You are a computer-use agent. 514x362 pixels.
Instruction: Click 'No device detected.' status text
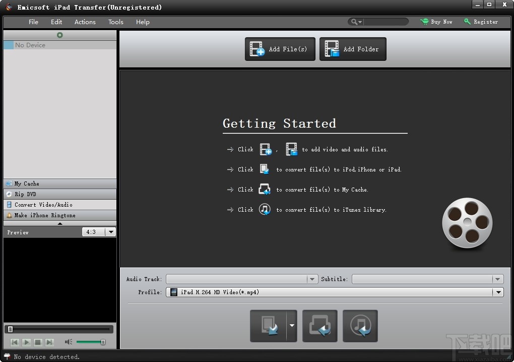tap(46, 357)
